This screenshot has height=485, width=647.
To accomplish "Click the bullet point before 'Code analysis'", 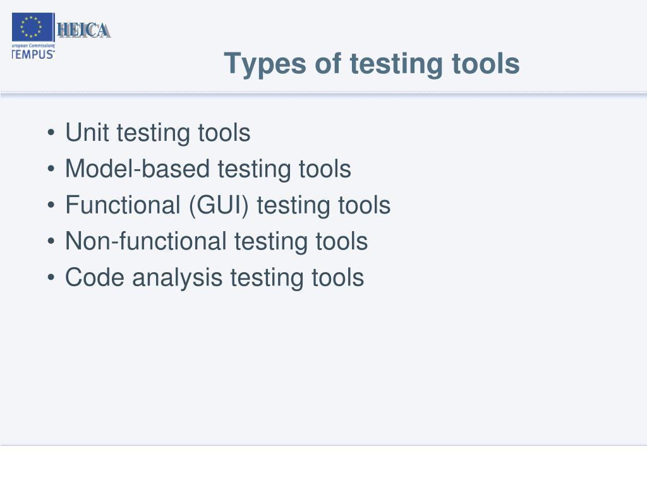I will 51,277.
